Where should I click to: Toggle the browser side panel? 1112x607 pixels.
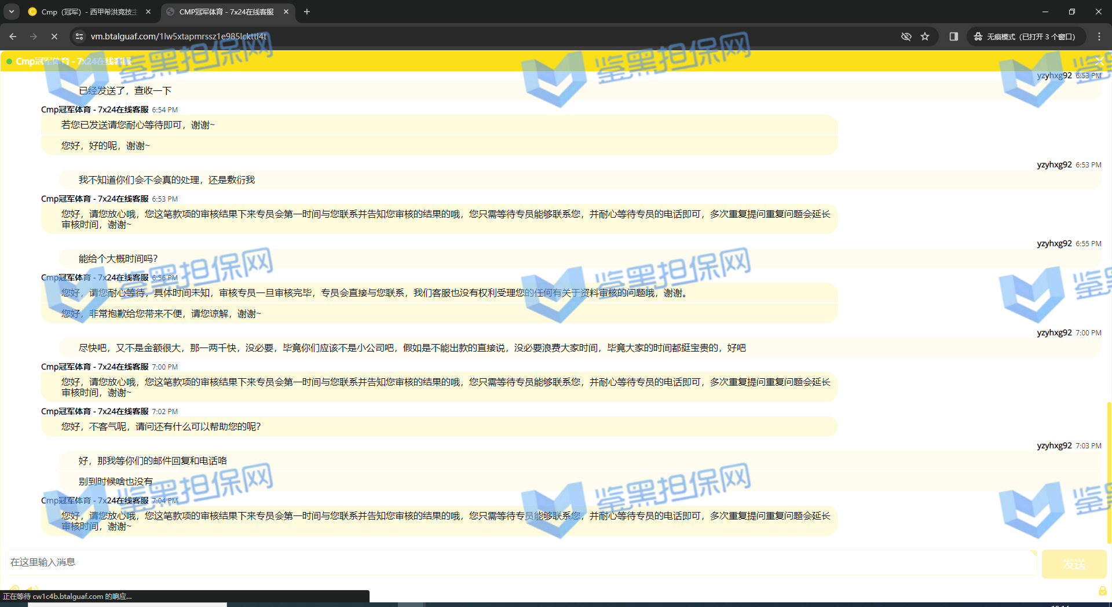953,36
